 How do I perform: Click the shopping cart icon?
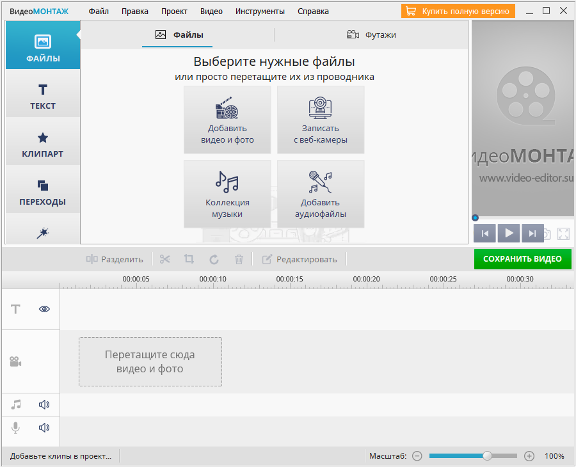point(411,12)
